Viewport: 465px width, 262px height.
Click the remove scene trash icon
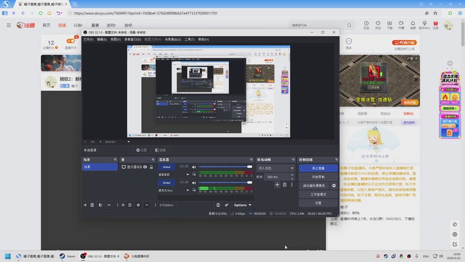click(x=93, y=205)
